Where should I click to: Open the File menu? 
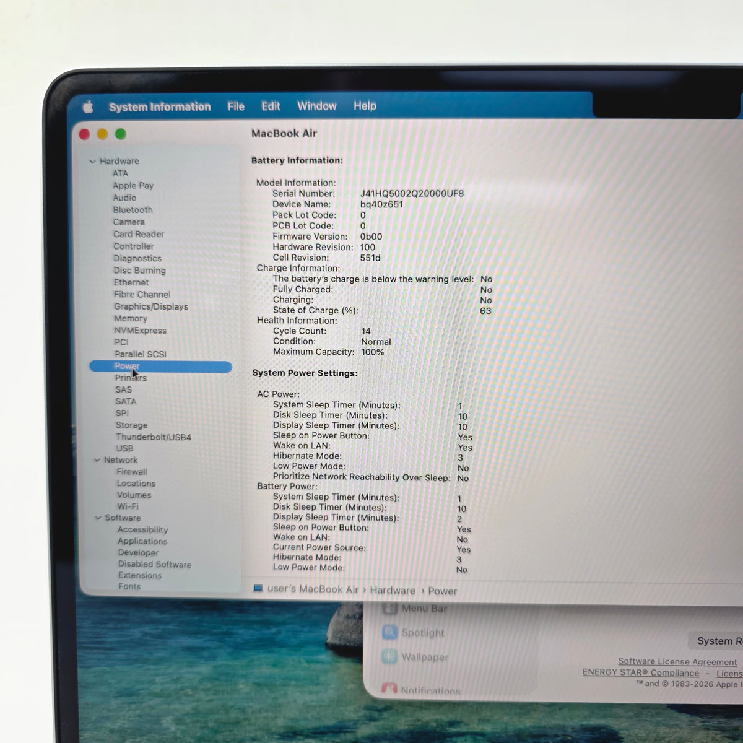tap(236, 106)
